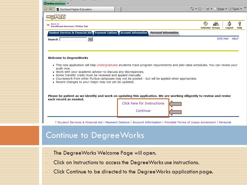Click the Back arrow icon
This screenshot has width=247, height=185.
pyautogui.click(x=48, y=25)
